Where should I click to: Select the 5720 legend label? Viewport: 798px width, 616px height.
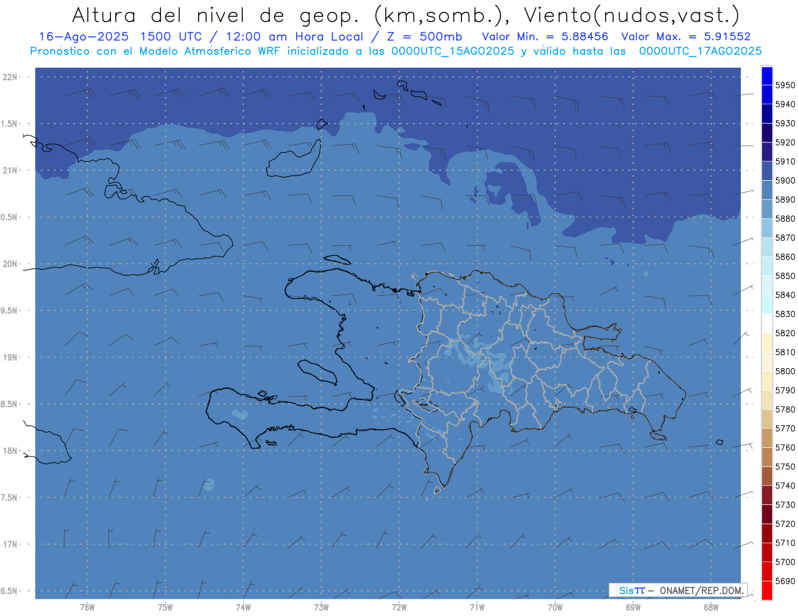coord(785,524)
